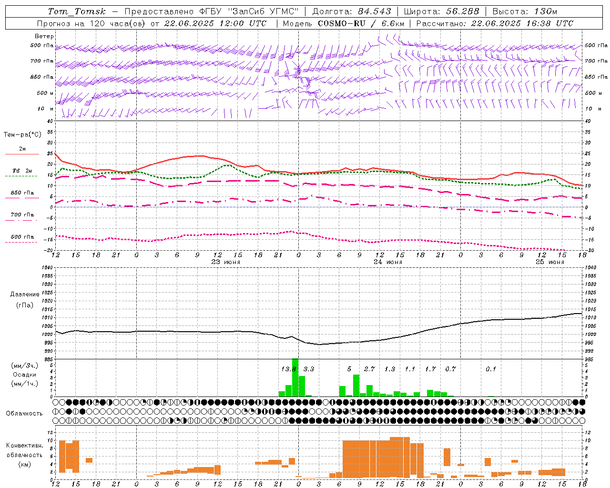Viewport: 610px width, 488px height.
Task: Click the model name COSMO-RU / 6.6км
Action: click(x=361, y=23)
